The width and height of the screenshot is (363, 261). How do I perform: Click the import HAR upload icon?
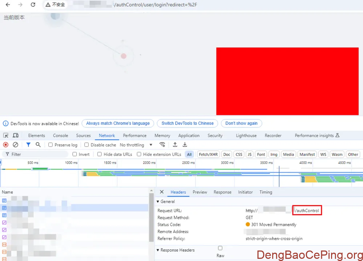pos(175,145)
